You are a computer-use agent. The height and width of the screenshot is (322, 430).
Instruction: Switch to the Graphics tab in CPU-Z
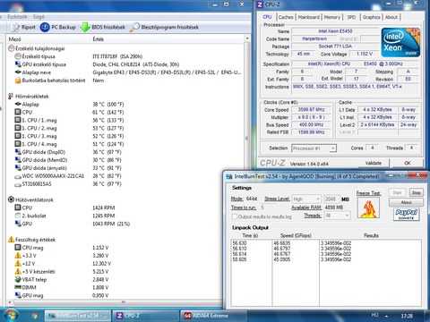point(372,17)
